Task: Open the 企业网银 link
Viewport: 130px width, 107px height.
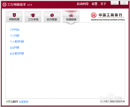Action: click(15, 48)
